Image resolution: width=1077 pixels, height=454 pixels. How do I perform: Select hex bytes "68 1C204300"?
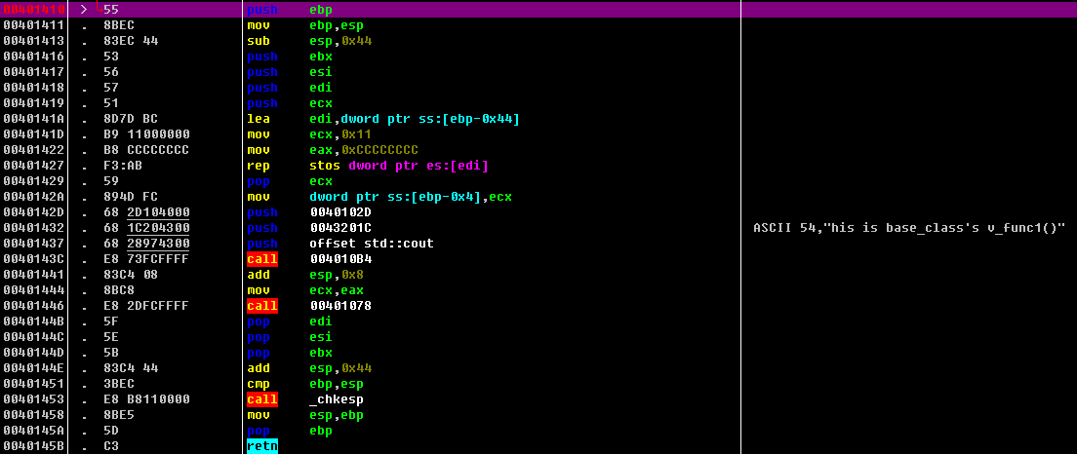click(145, 228)
